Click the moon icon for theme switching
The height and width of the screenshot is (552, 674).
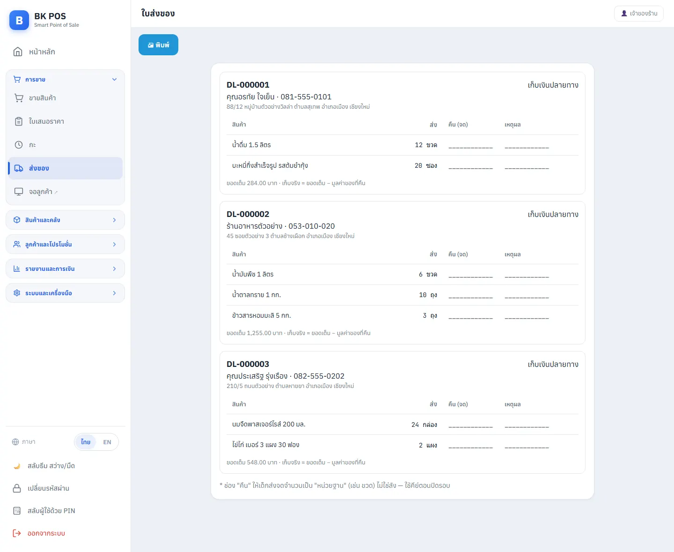(x=17, y=466)
